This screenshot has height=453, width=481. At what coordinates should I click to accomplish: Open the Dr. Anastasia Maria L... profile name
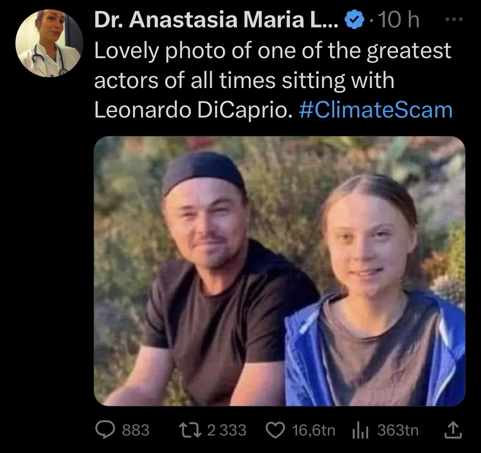coord(216,20)
